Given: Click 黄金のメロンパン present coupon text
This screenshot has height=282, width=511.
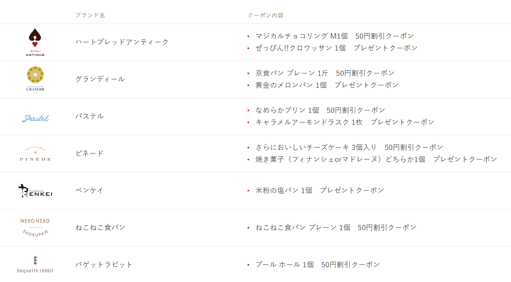Looking at the screenshot, I should [327, 85].
